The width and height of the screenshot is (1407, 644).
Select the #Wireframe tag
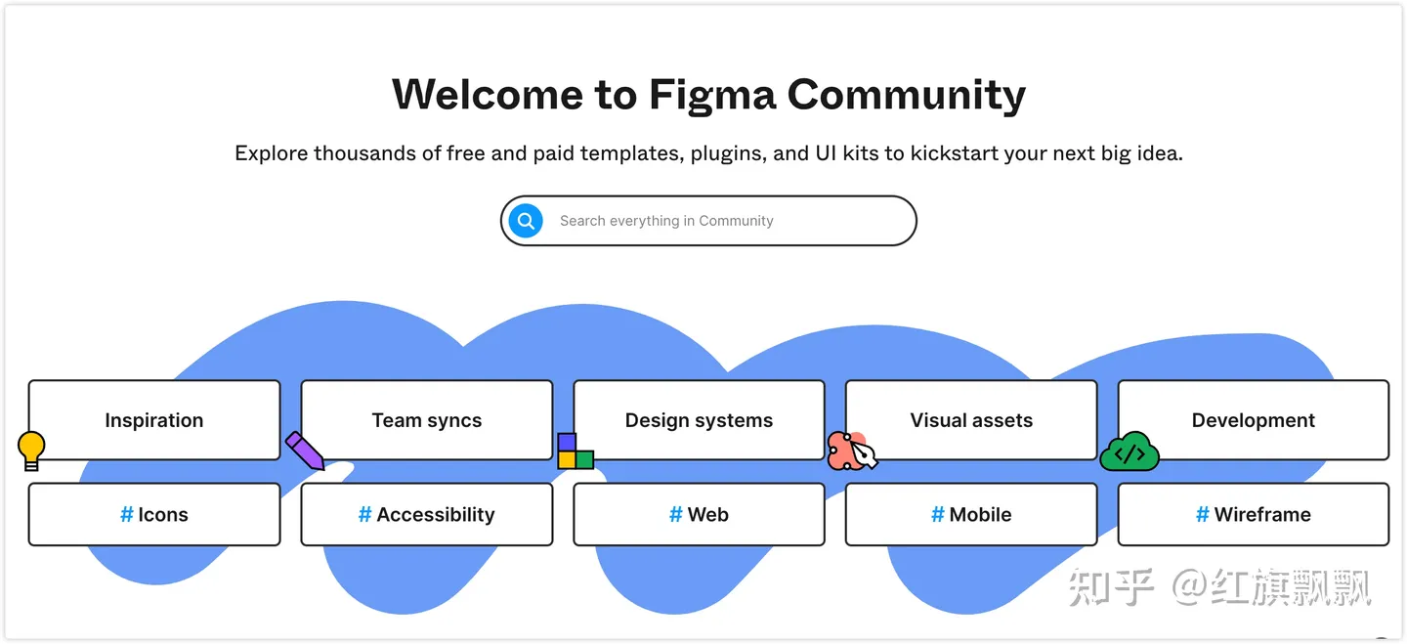1254,514
